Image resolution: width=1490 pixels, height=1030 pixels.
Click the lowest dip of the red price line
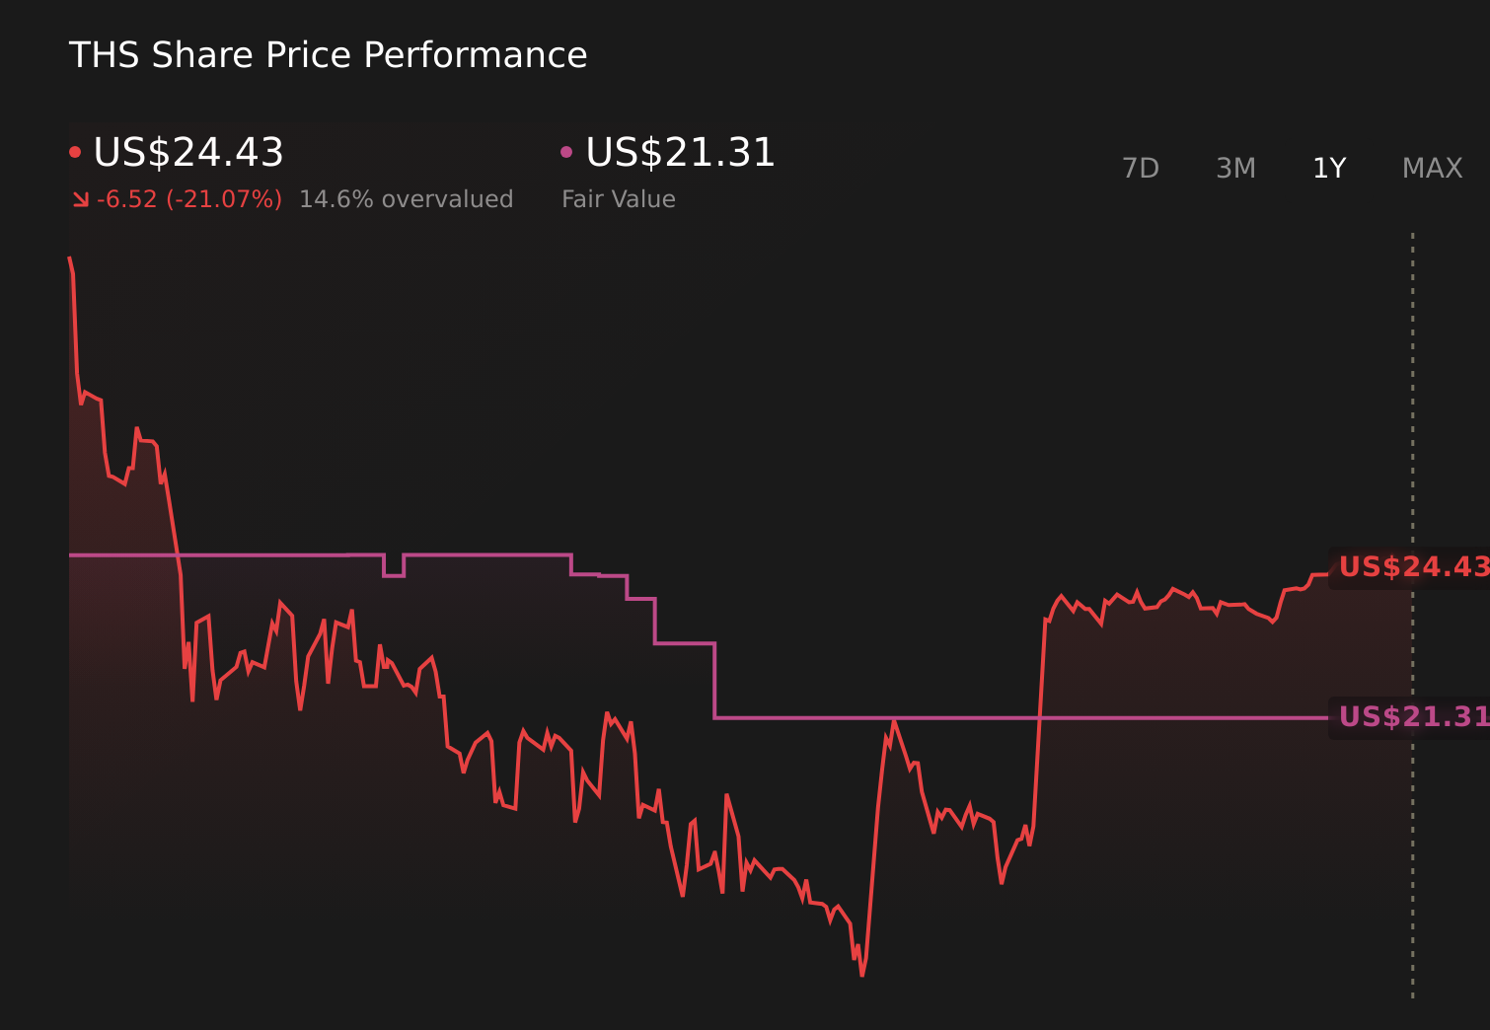point(860,975)
